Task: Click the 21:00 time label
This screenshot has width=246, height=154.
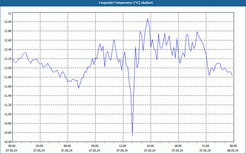Action: pyautogui.click(x=206, y=146)
